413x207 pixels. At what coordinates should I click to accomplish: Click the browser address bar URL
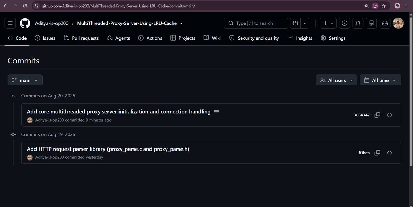pyautogui.click(x=118, y=6)
